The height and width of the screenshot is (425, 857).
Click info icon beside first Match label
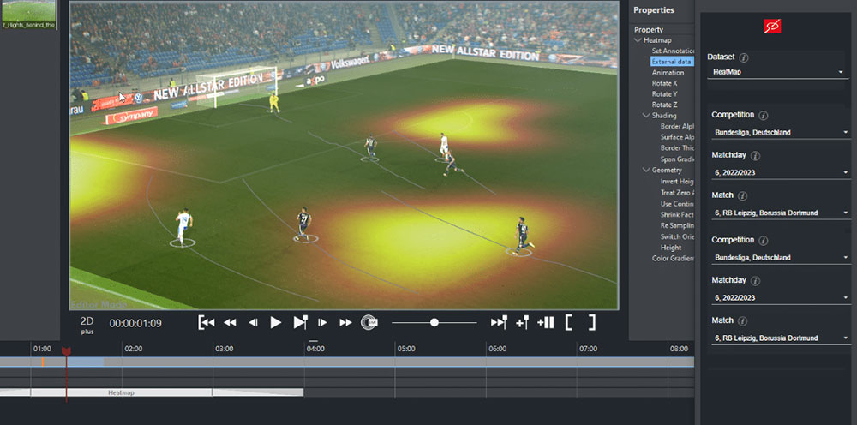click(742, 195)
